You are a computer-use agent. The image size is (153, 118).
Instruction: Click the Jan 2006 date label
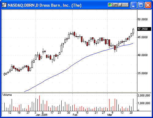point(41,115)
